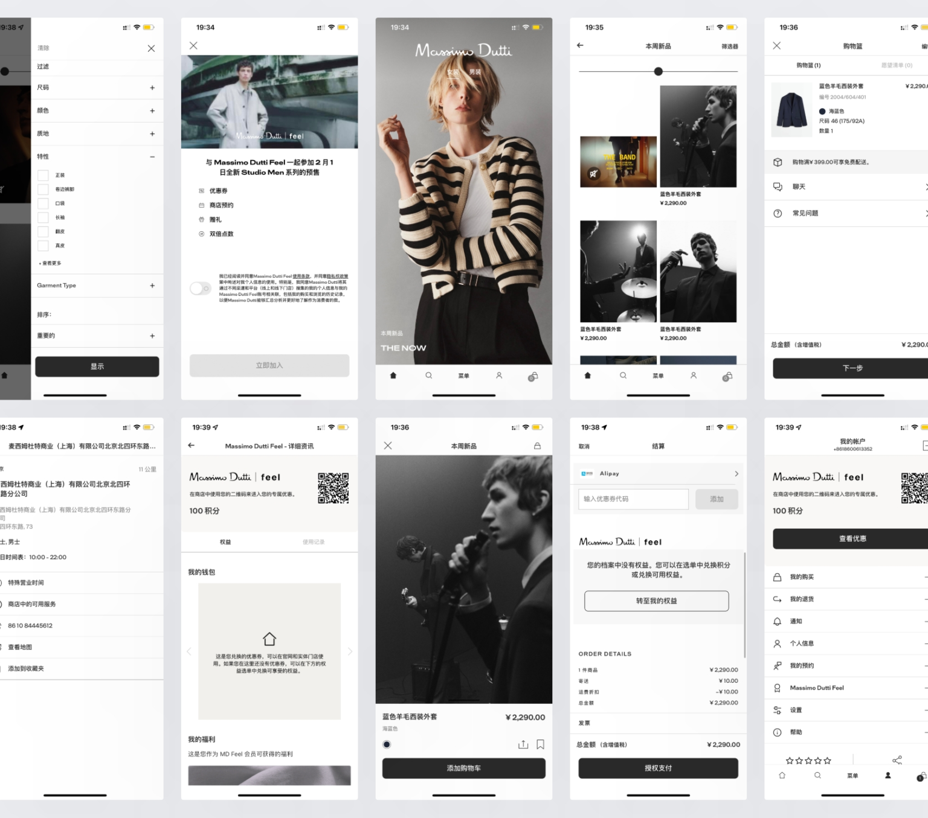This screenshot has height=818, width=928.
Task: Check the 真皮 filter option
Action: pos(43,246)
